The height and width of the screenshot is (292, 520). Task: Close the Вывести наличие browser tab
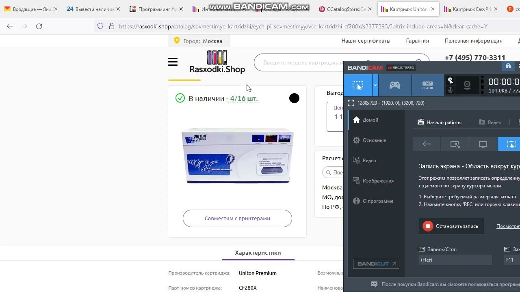click(x=118, y=9)
